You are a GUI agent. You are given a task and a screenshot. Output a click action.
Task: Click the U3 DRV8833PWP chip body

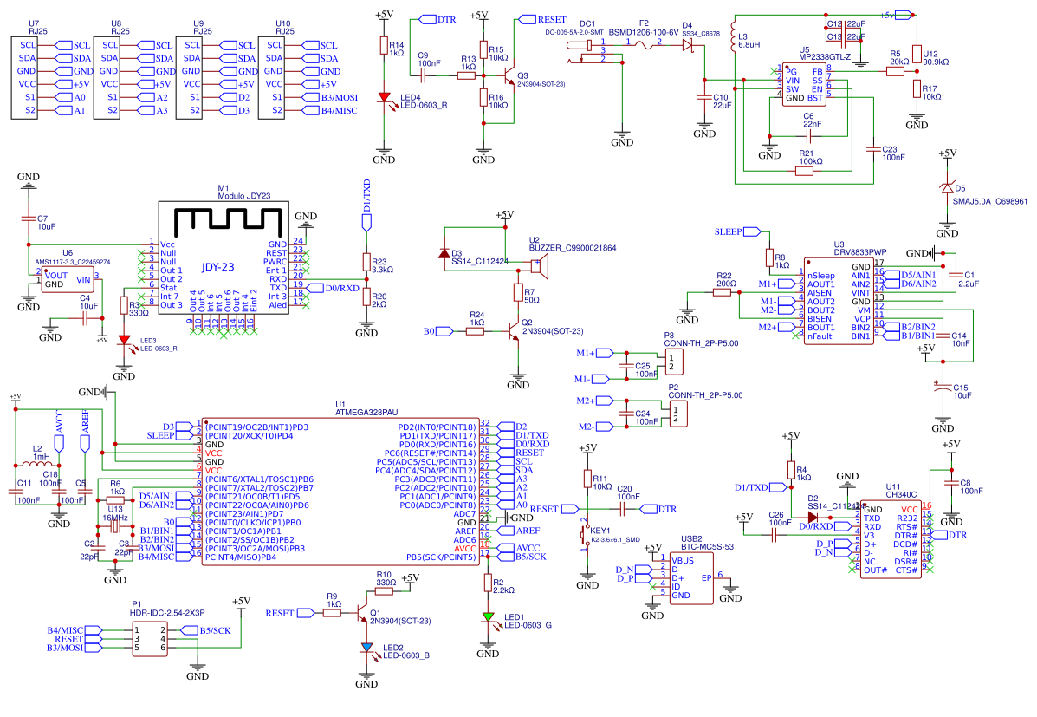[839, 301]
